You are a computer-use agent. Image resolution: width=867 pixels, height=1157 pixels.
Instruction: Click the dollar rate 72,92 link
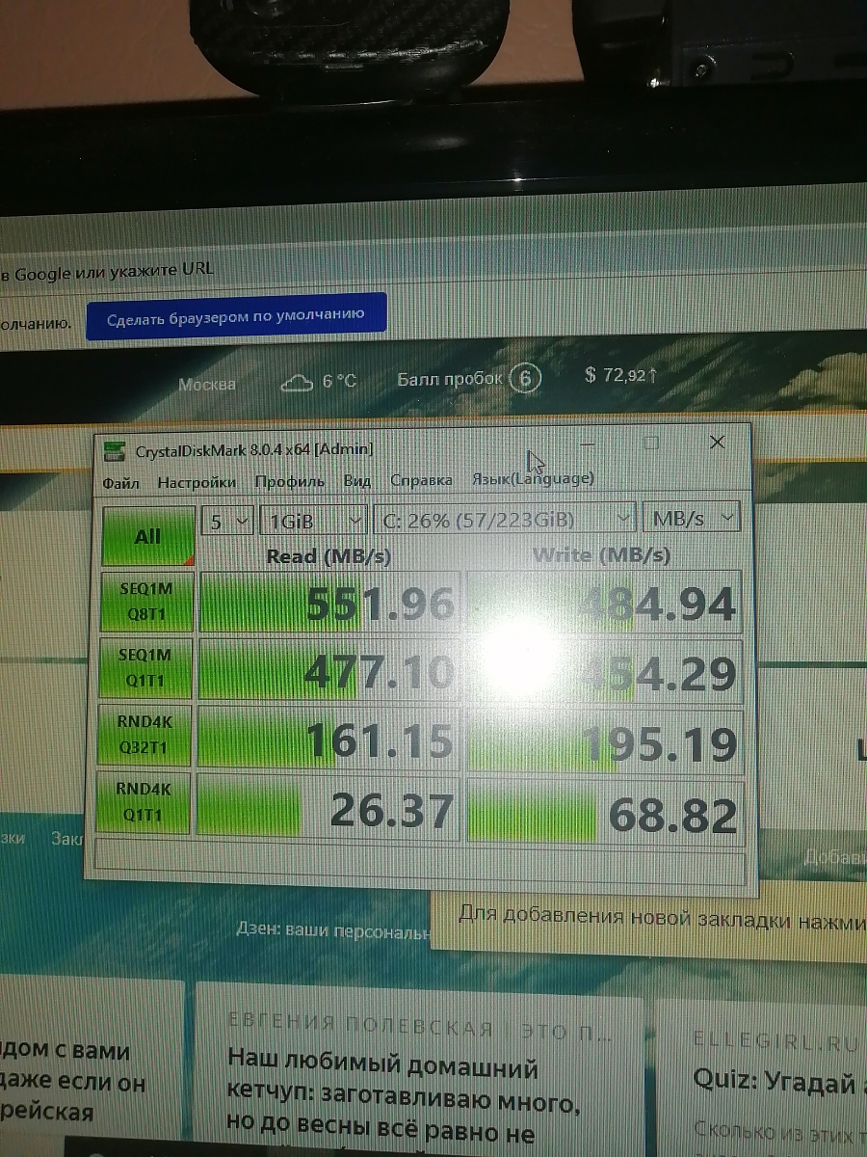(x=620, y=375)
